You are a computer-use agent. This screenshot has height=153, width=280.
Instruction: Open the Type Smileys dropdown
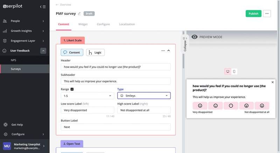(x=144, y=96)
